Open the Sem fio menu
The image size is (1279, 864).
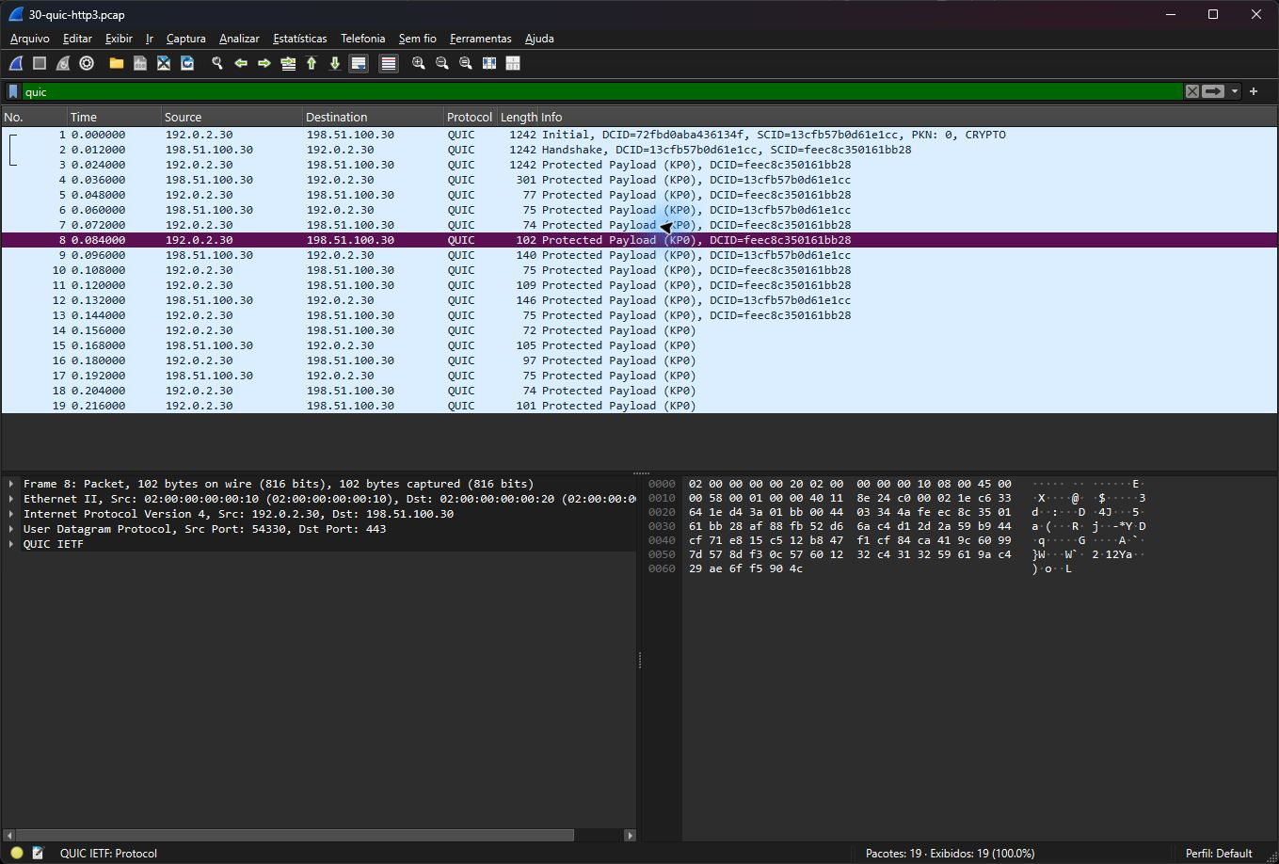pyautogui.click(x=417, y=39)
